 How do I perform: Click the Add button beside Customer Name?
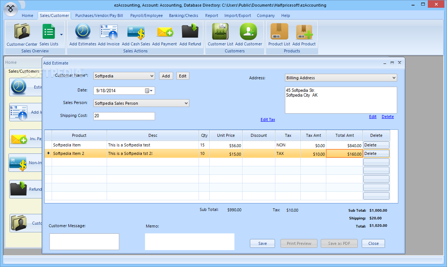pos(166,76)
